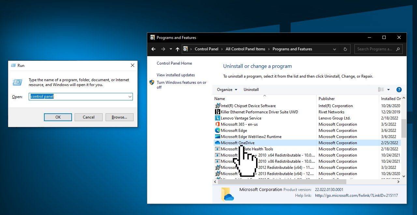Click the search magnifier icon
This screenshot has width=417, height=215.
398,49
